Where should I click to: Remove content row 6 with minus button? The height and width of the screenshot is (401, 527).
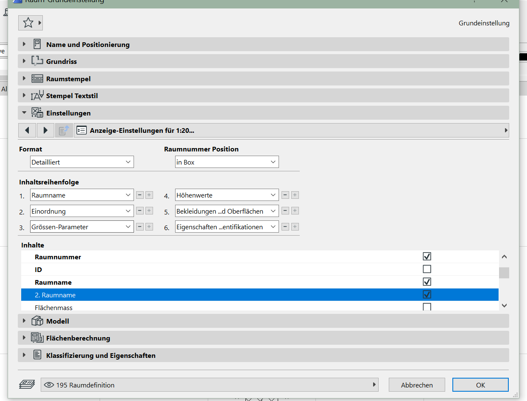point(285,227)
